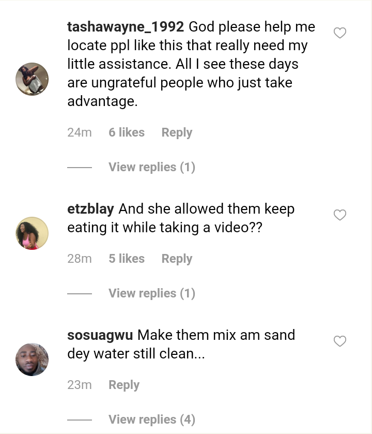Open tashawayne_1992's profile picture
This screenshot has height=434, width=372.
click(x=32, y=79)
